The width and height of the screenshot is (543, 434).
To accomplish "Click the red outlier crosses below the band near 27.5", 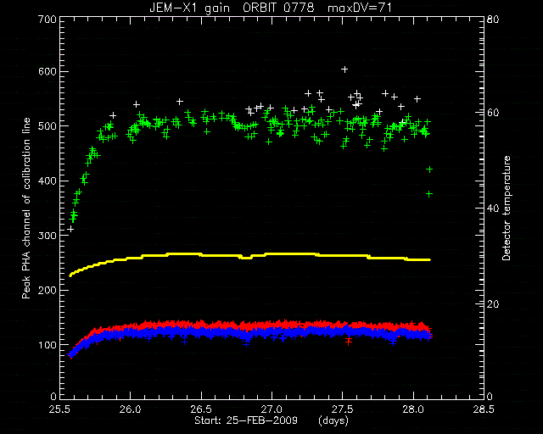I will [349, 341].
